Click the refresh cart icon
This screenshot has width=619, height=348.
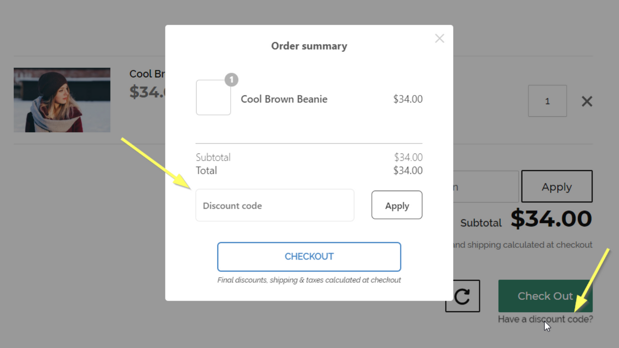[x=462, y=296]
